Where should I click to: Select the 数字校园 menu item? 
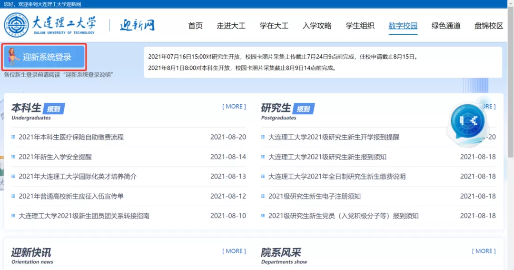pyautogui.click(x=403, y=26)
